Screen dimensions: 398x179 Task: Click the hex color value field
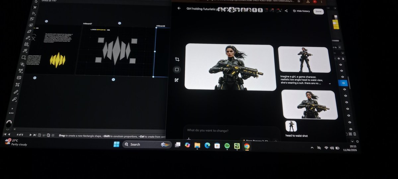pos(335,40)
